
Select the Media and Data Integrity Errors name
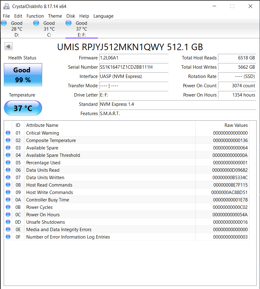click(x=59, y=230)
